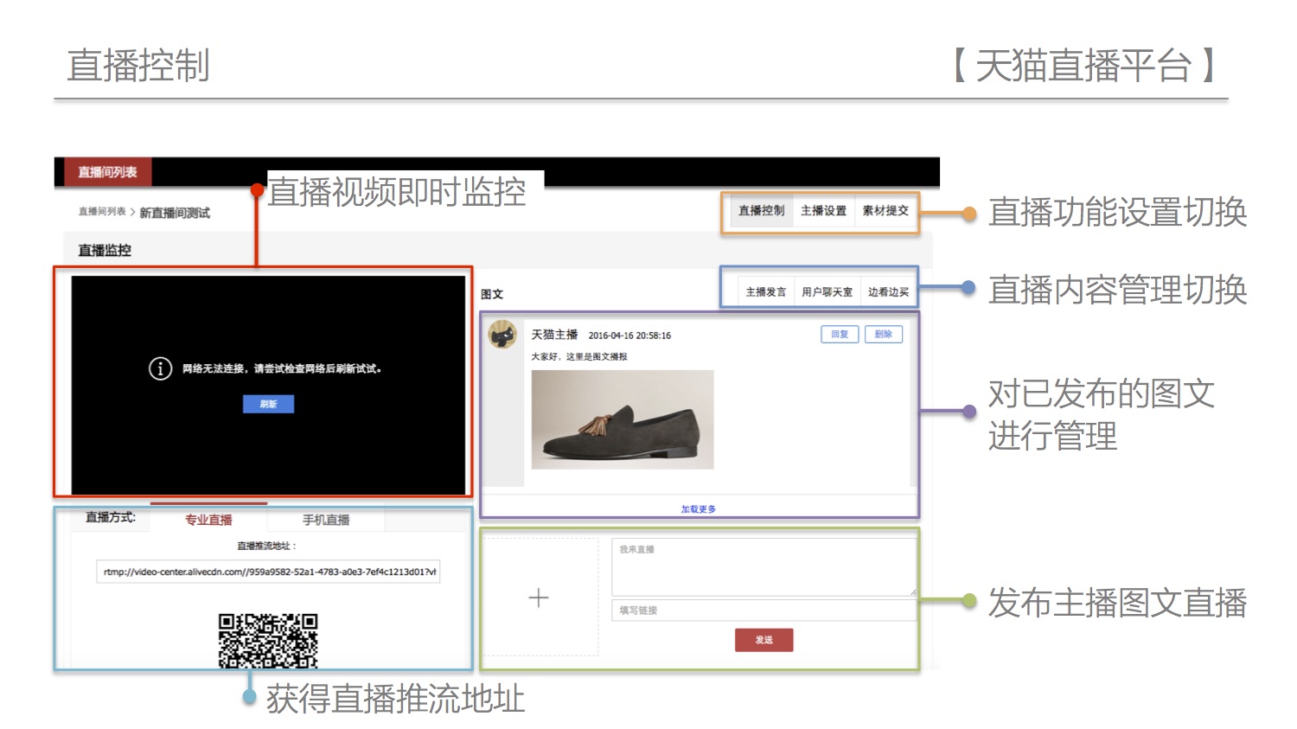The image size is (1297, 729).
Task: Click the 图文 panel heading
Action: pyautogui.click(x=492, y=294)
